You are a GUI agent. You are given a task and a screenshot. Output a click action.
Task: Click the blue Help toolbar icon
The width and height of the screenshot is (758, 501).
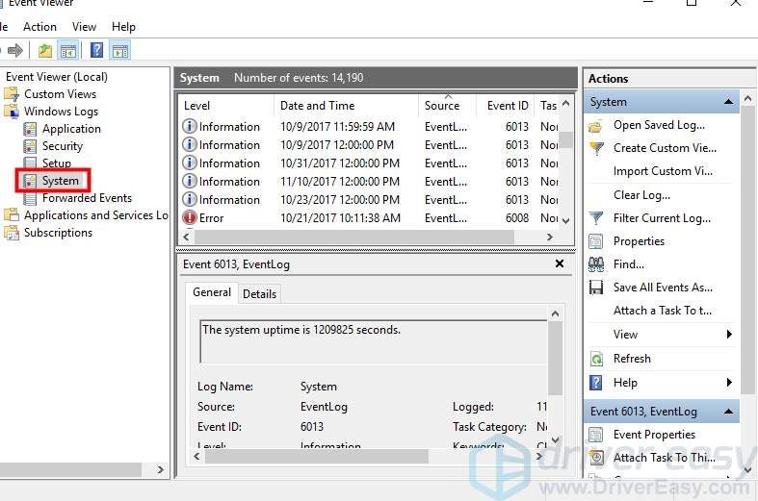click(96, 50)
